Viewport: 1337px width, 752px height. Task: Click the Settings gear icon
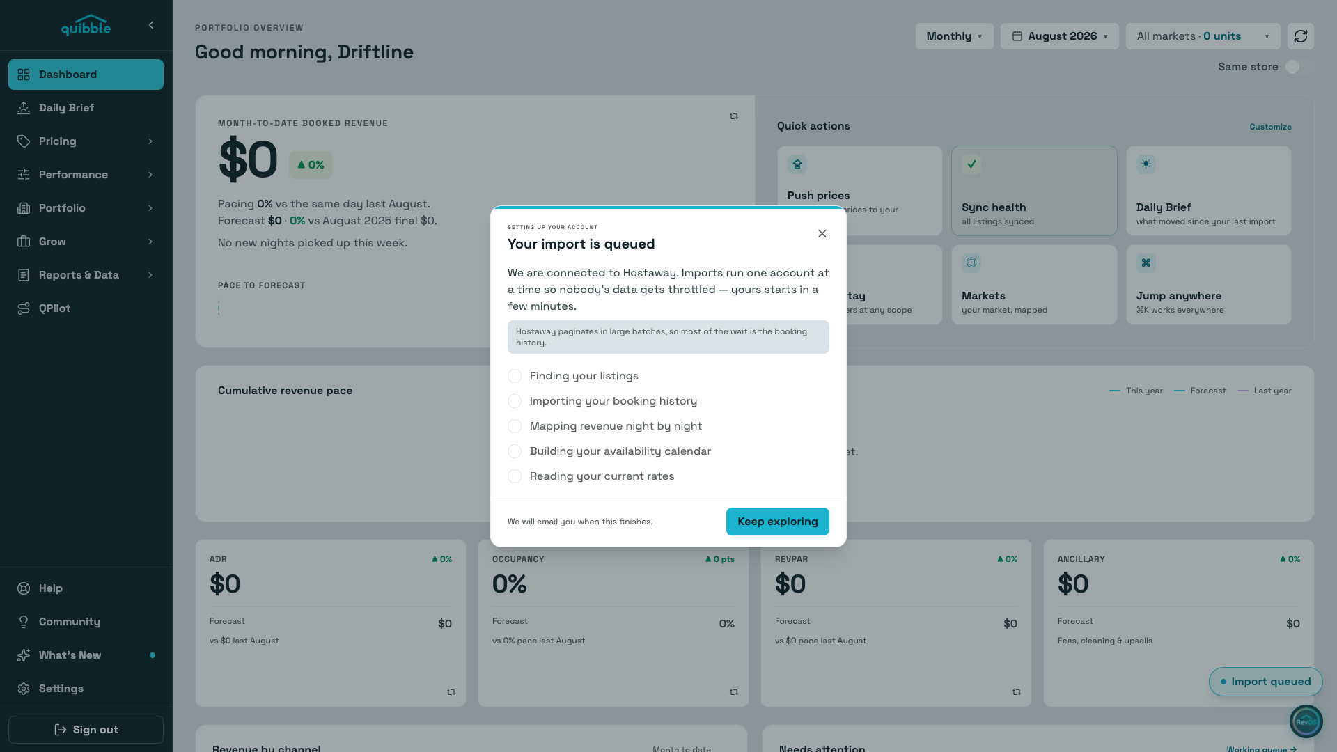[x=24, y=689]
